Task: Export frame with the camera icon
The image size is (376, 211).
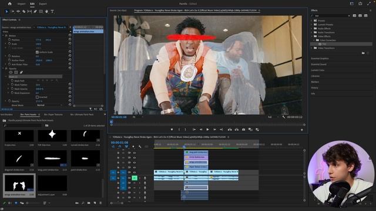Action: pos(243,130)
